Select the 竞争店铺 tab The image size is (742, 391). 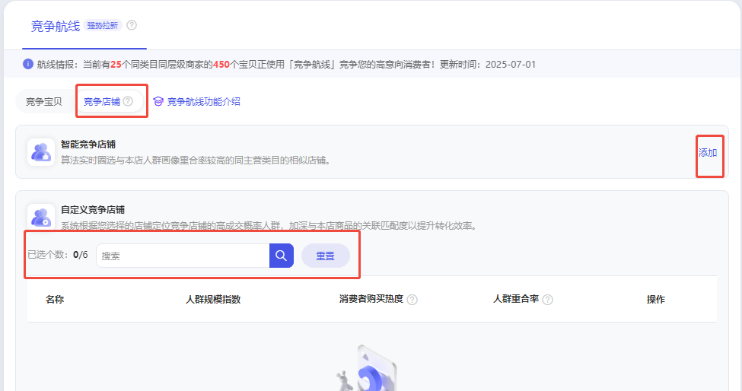(102, 101)
